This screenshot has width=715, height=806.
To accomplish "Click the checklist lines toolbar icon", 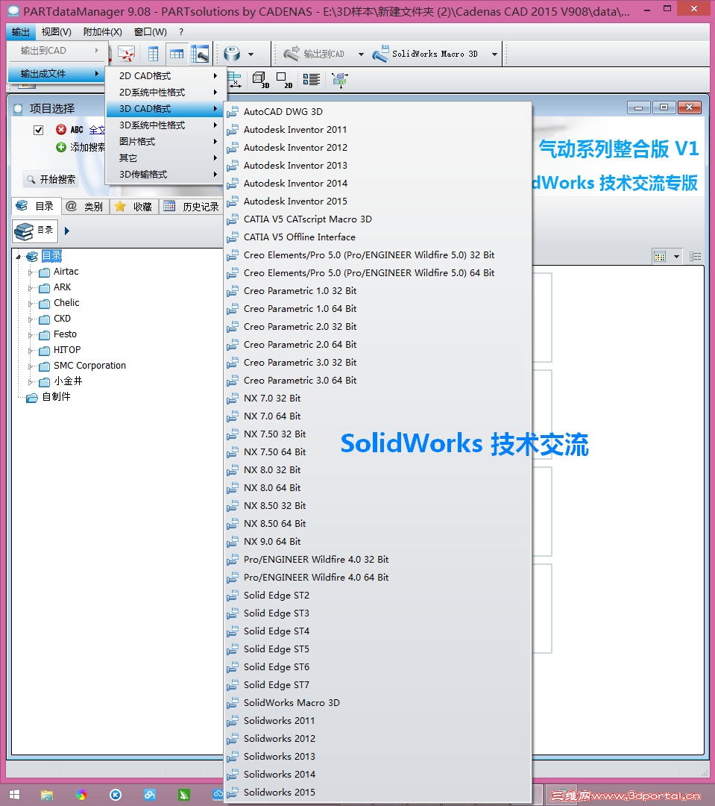I will [x=311, y=80].
